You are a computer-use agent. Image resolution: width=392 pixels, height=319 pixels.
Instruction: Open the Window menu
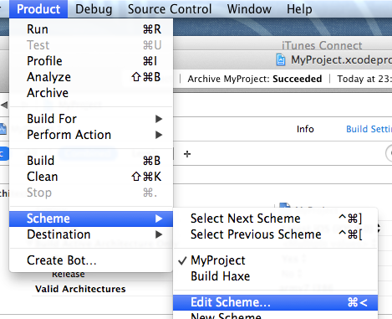tap(249, 9)
